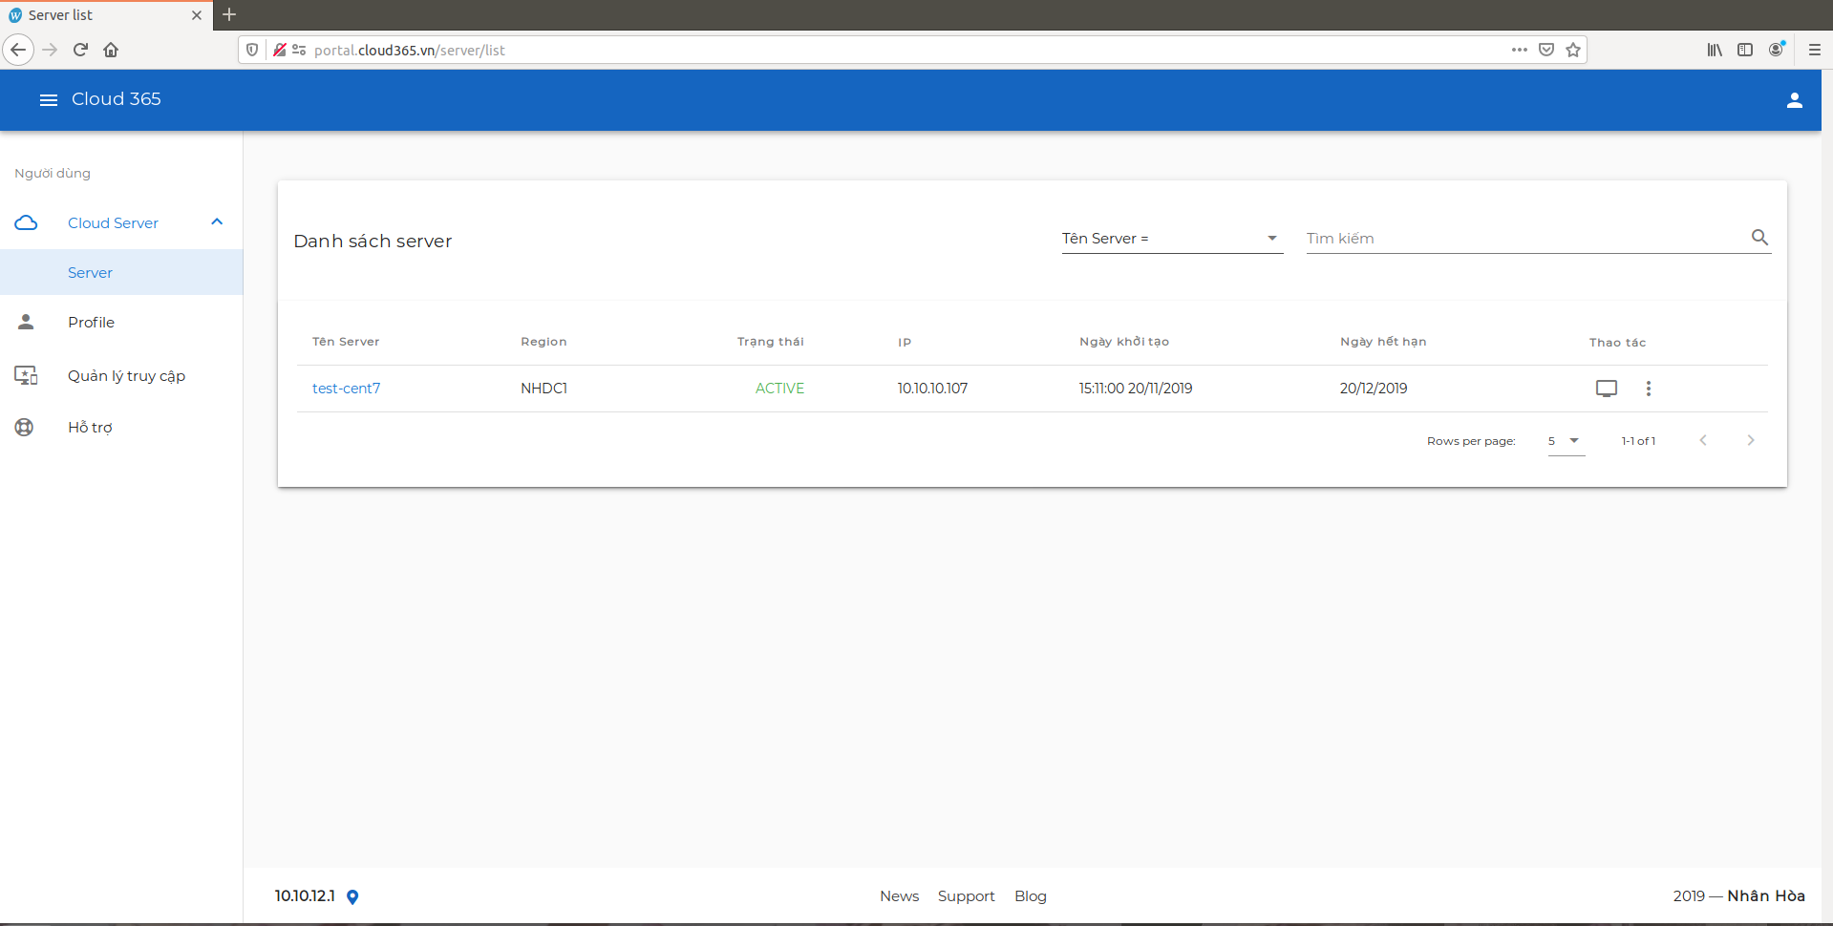Click the insecure connection lock icon
The width and height of the screenshot is (1833, 926).
[279, 50]
